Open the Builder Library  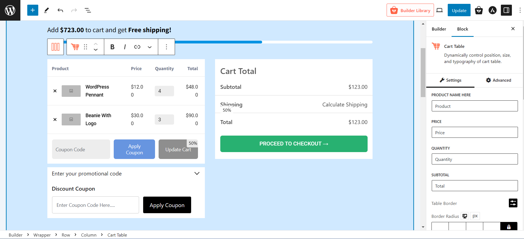(410, 10)
